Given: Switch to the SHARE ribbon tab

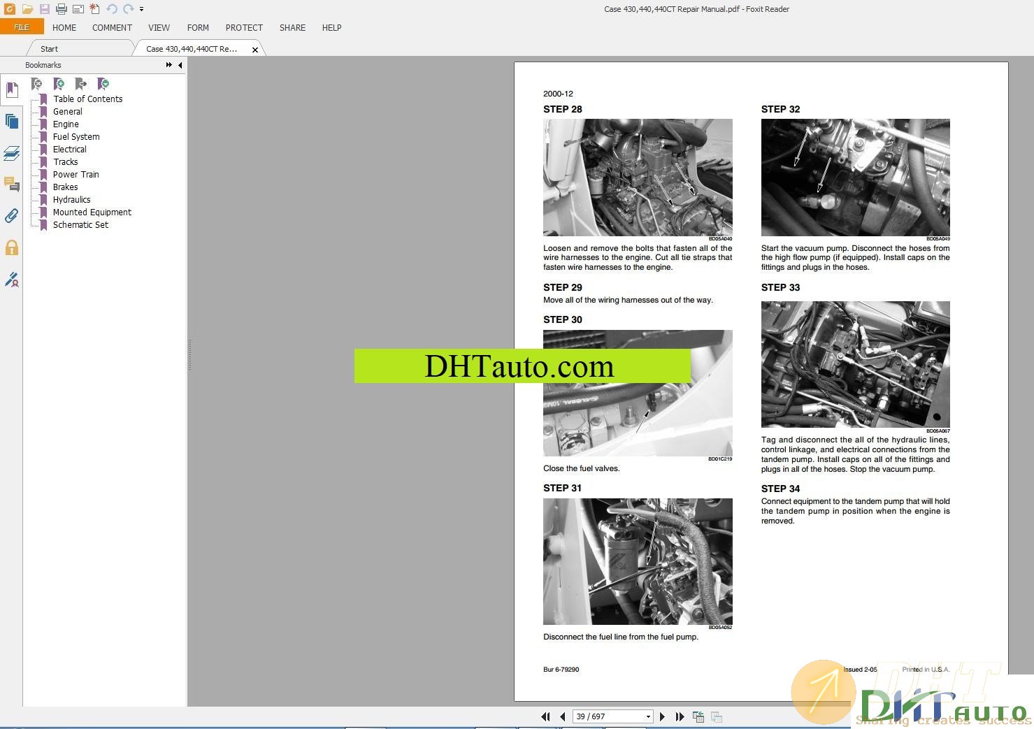Looking at the screenshot, I should [x=292, y=28].
